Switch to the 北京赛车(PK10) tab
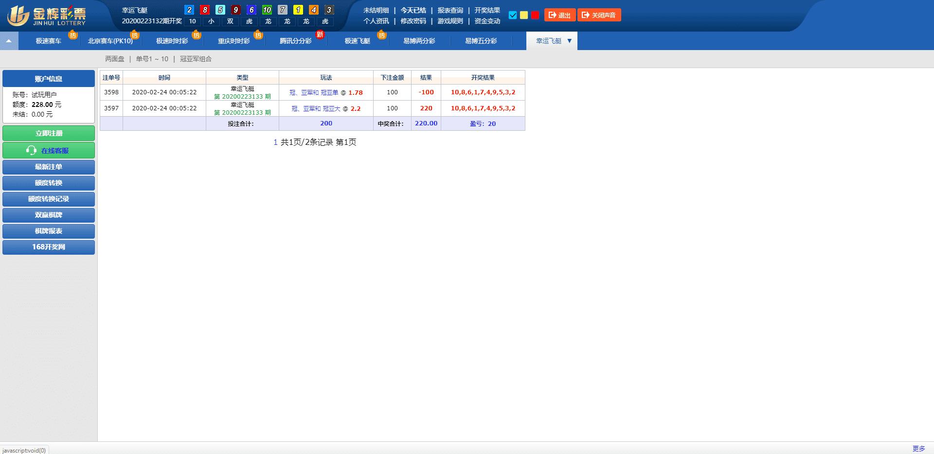 [x=110, y=41]
